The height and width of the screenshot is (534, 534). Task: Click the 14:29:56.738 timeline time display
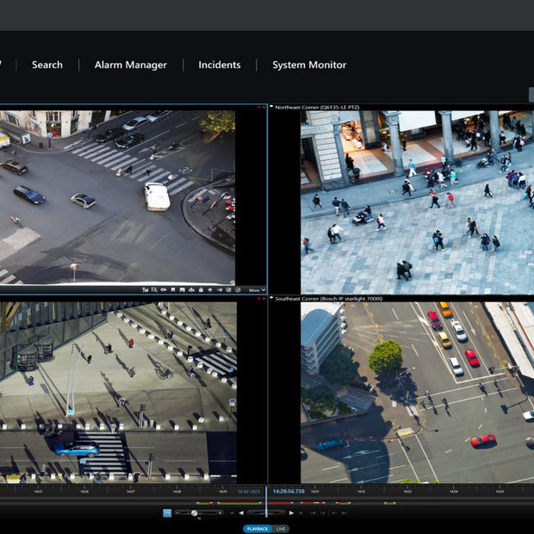tap(289, 492)
